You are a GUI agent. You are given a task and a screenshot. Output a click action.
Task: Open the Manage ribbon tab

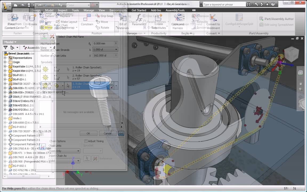click(x=89, y=10)
